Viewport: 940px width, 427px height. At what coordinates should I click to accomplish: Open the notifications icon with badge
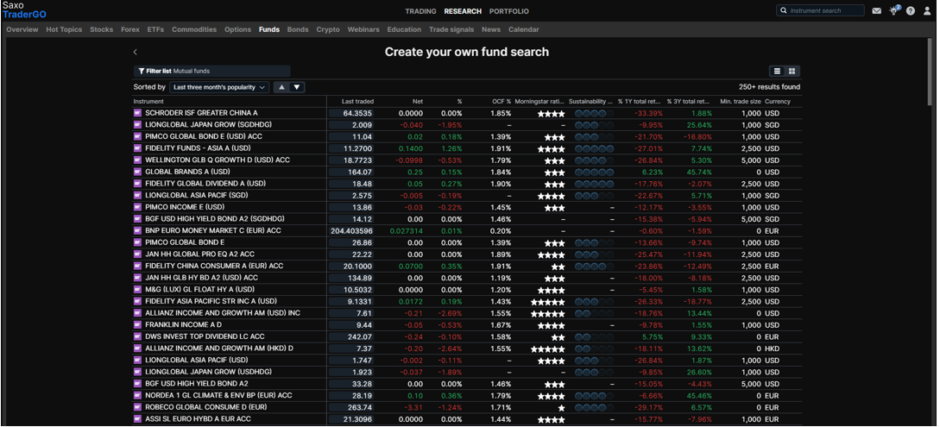coord(894,10)
